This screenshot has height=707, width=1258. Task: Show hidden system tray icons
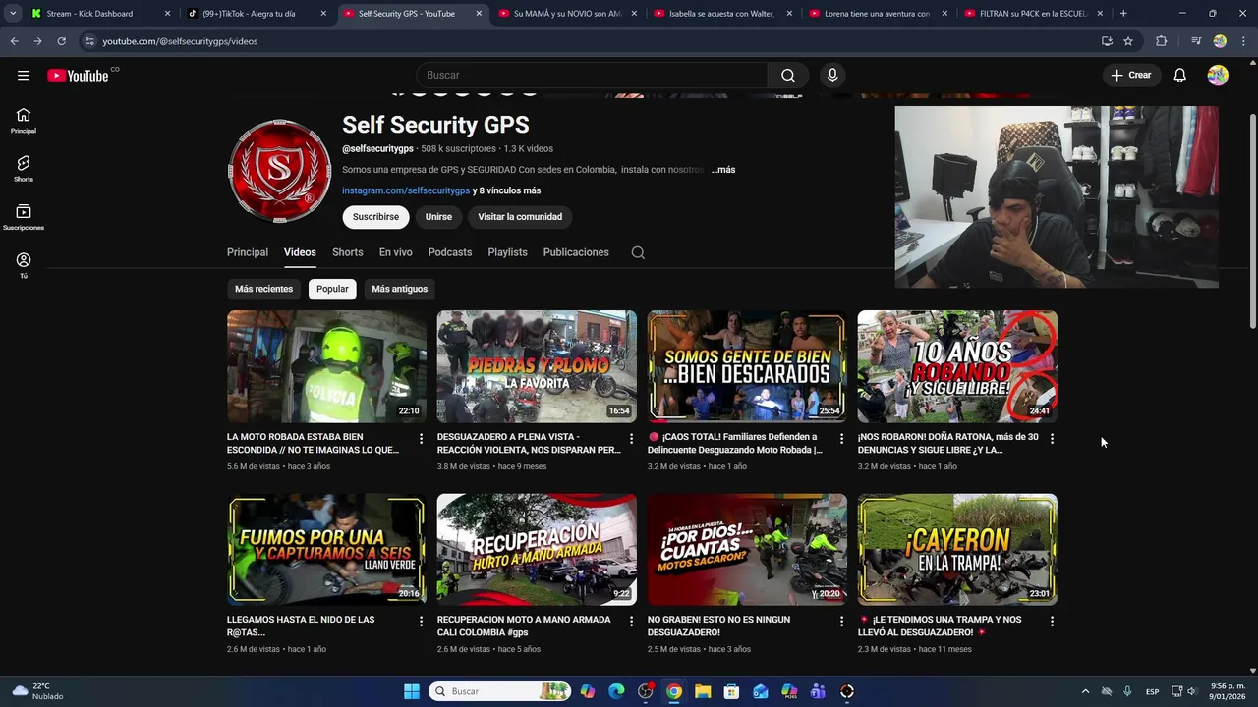[x=1085, y=691]
